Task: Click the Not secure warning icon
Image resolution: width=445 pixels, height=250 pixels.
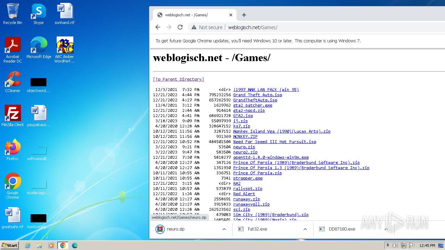Action: [x=194, y=27]
